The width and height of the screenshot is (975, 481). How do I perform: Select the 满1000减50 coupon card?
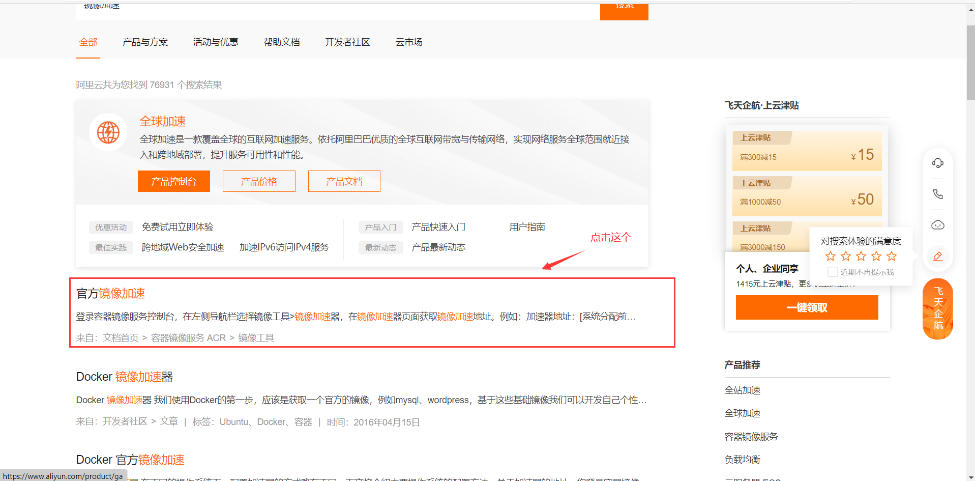(807, 196)
